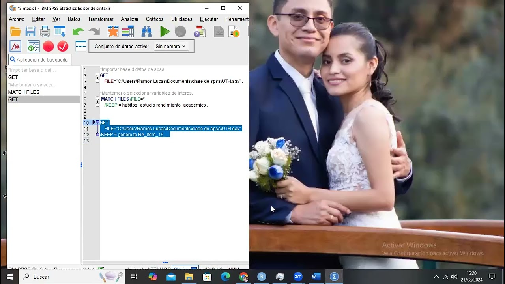The image size is (505, 284).
Task: Click the auto-indent syntax icon
Action: [34, 47]
